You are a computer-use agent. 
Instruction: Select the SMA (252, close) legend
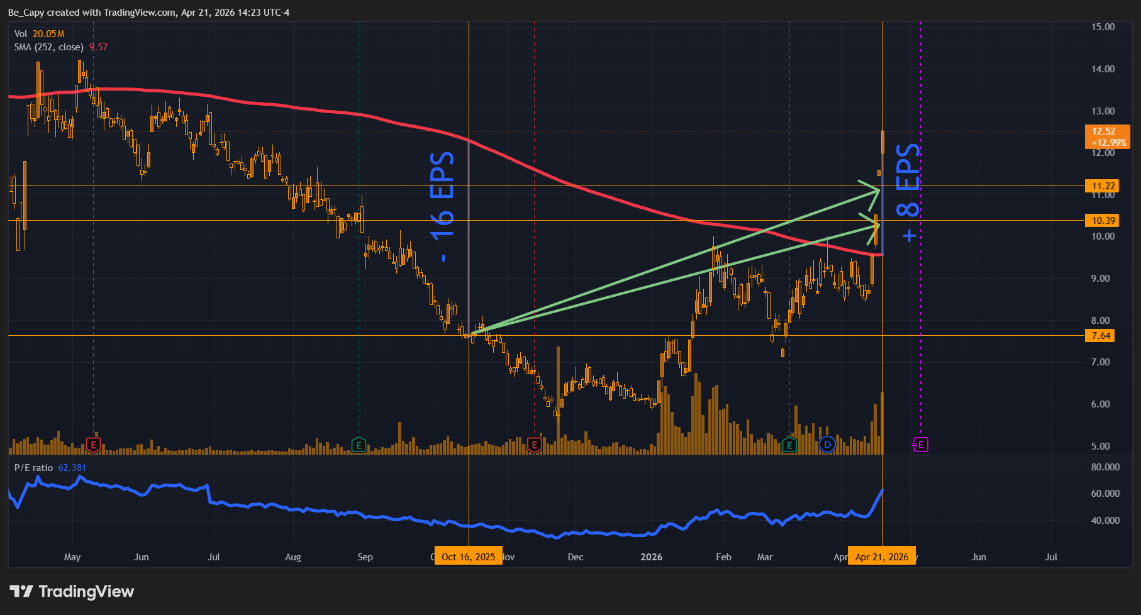pos(61,47)
